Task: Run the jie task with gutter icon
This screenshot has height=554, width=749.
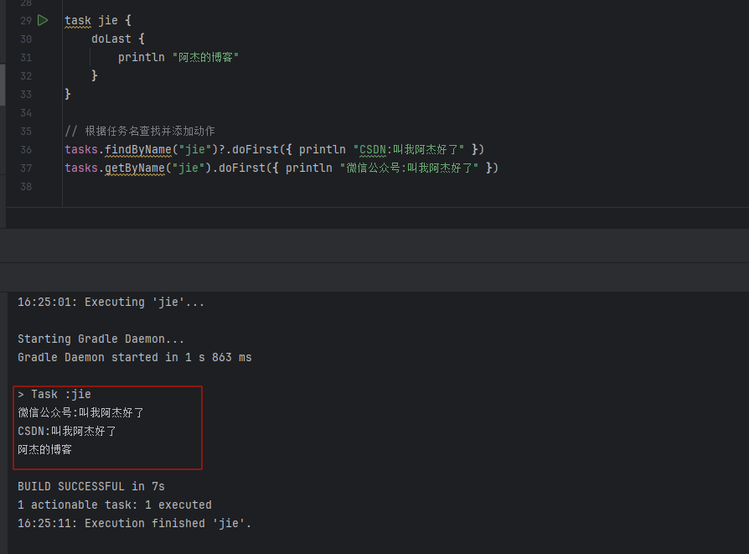Action: [43, 20]
